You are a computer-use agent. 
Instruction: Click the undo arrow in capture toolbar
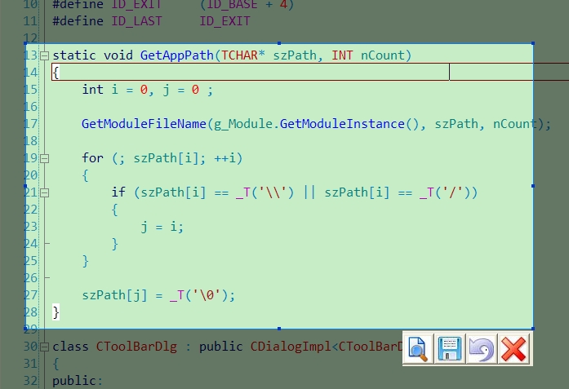pyautogui.click(x=481, y=349)
